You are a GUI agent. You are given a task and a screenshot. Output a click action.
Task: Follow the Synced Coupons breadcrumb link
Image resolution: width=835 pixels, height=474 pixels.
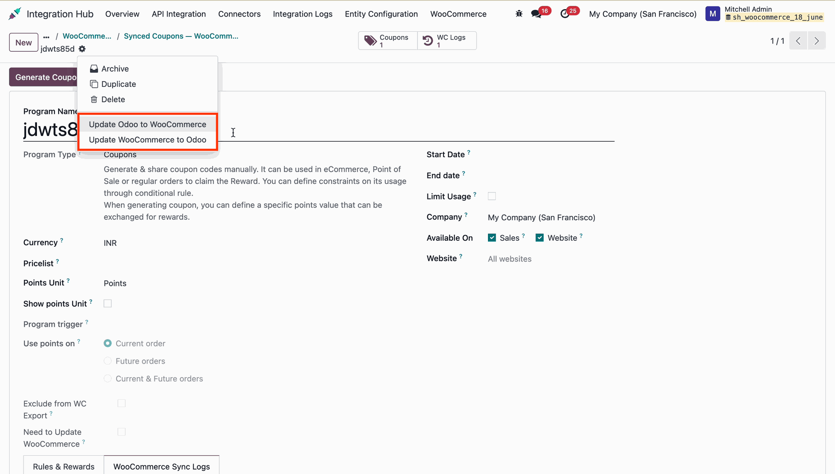click(181, 36)
